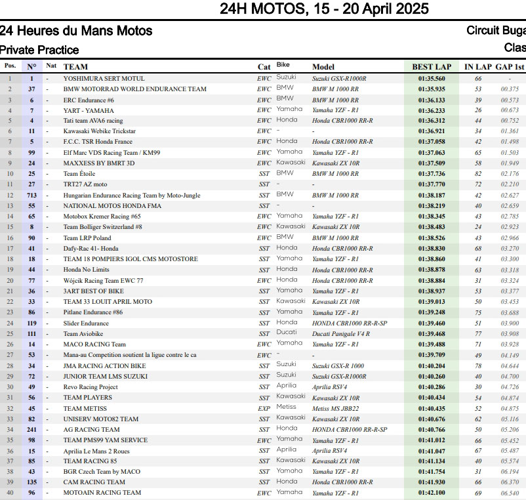Screen dimensions: 526x500
Task: Click the 'BEST LAP' column header
Action: pyautogui.click(x=432, y=67)
